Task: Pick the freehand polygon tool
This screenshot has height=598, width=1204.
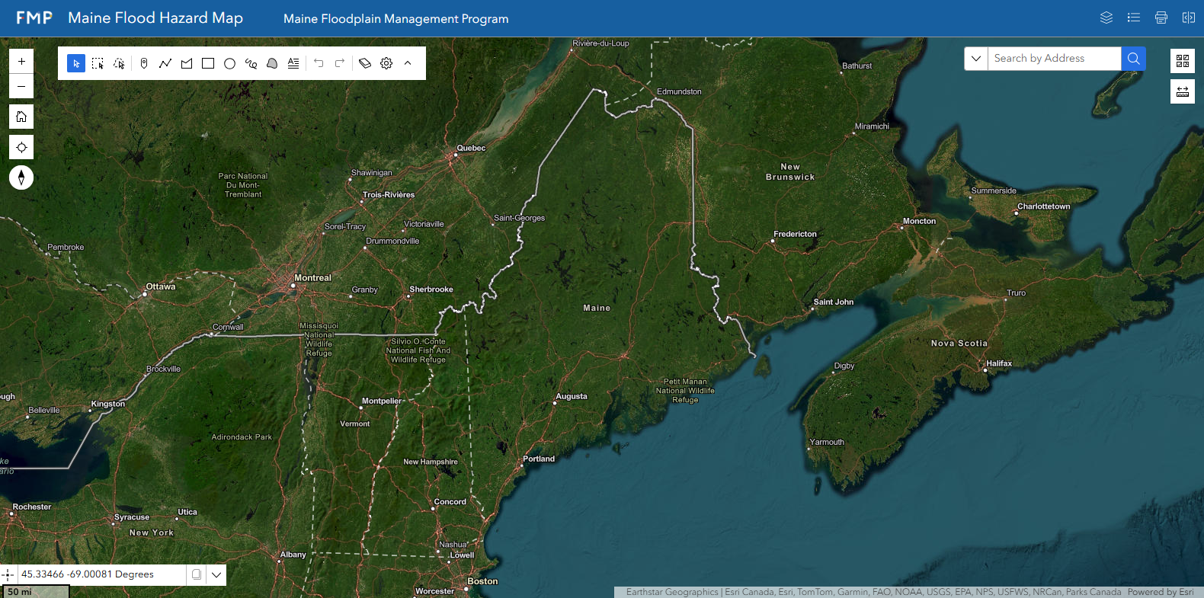Action: [272, 63]
